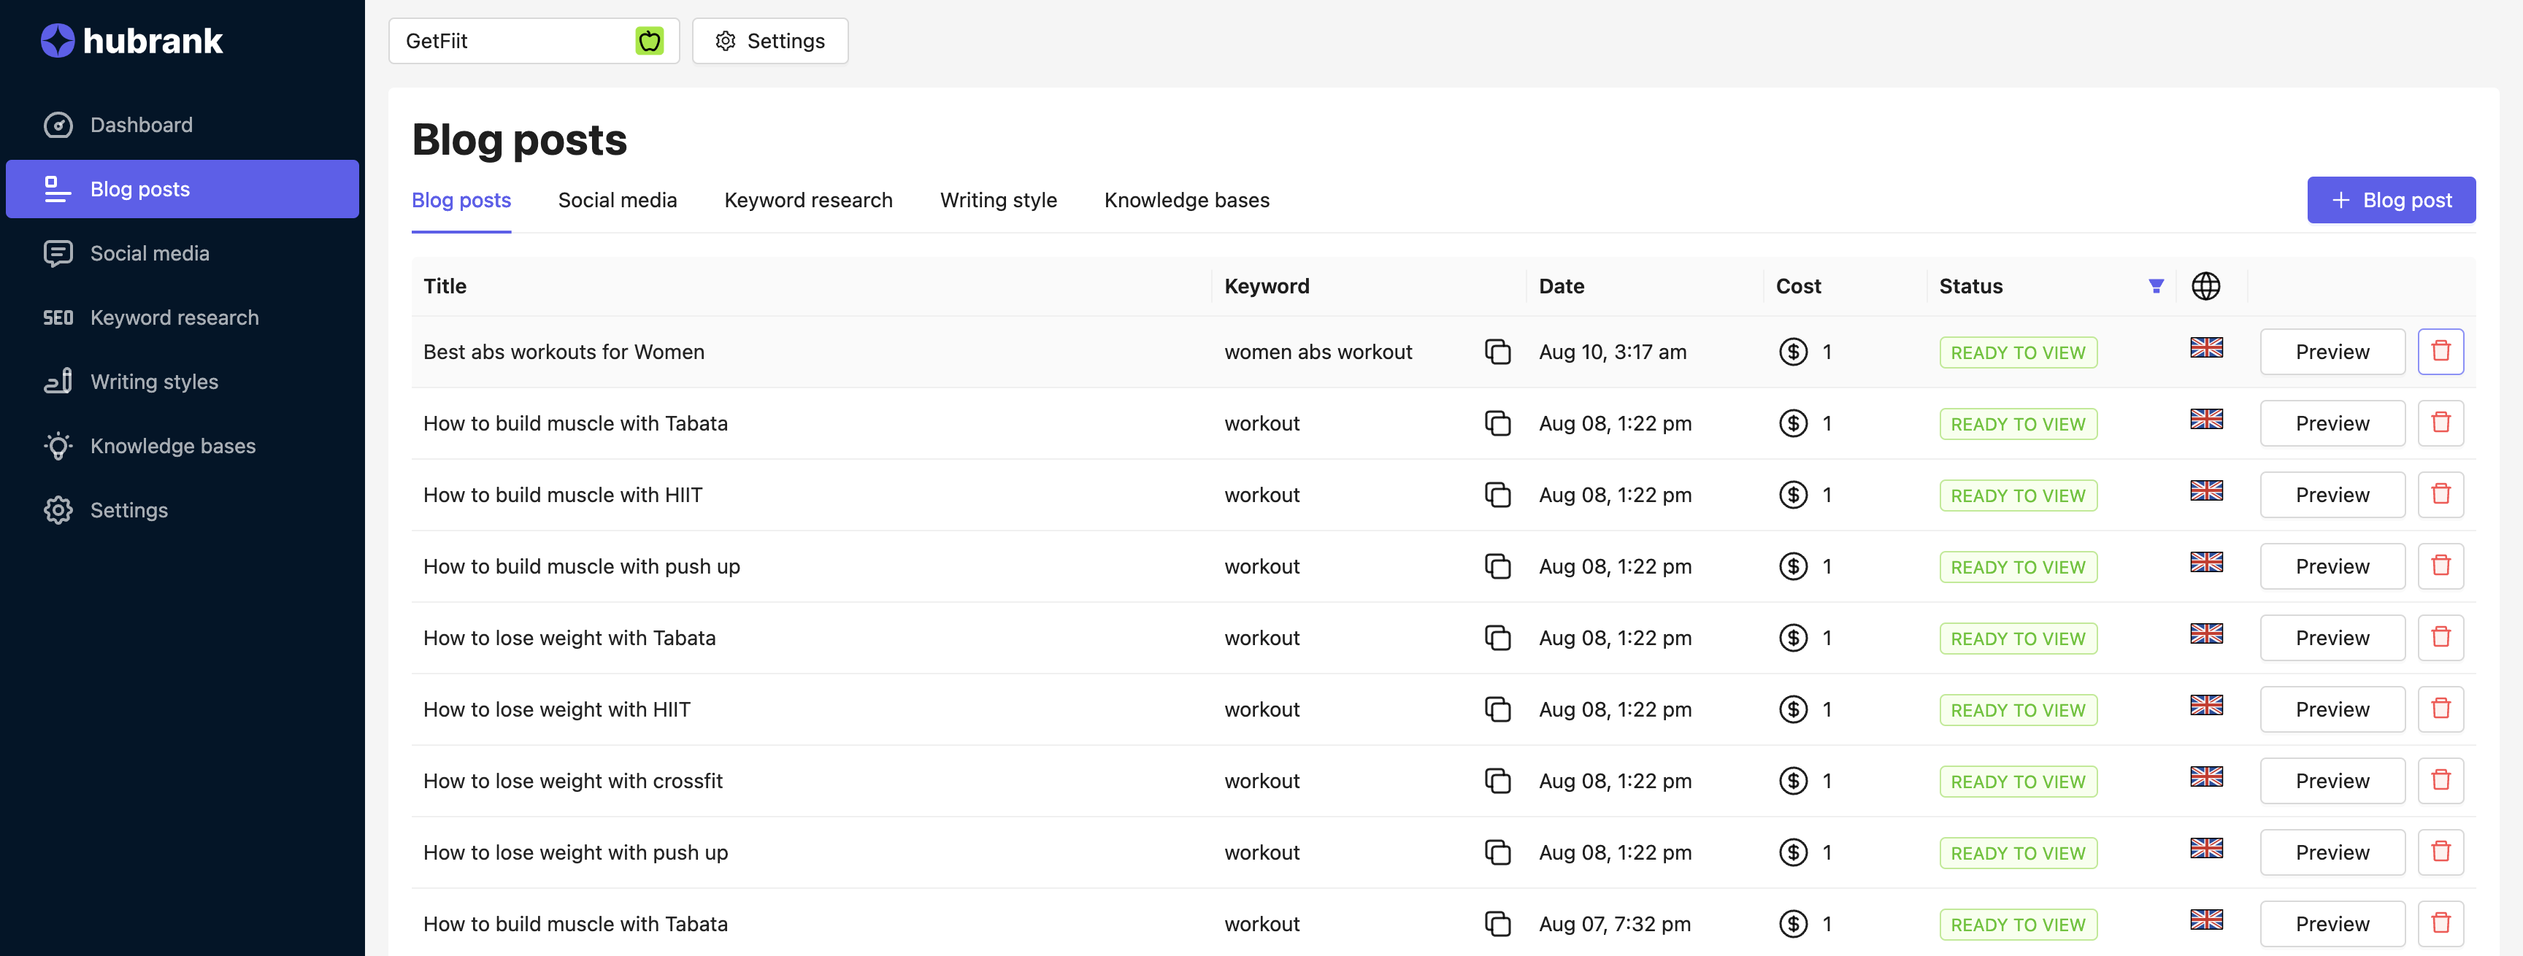
Task: Preview 'How to lose weight with Tabata'
Action: tap(2331, 638)
